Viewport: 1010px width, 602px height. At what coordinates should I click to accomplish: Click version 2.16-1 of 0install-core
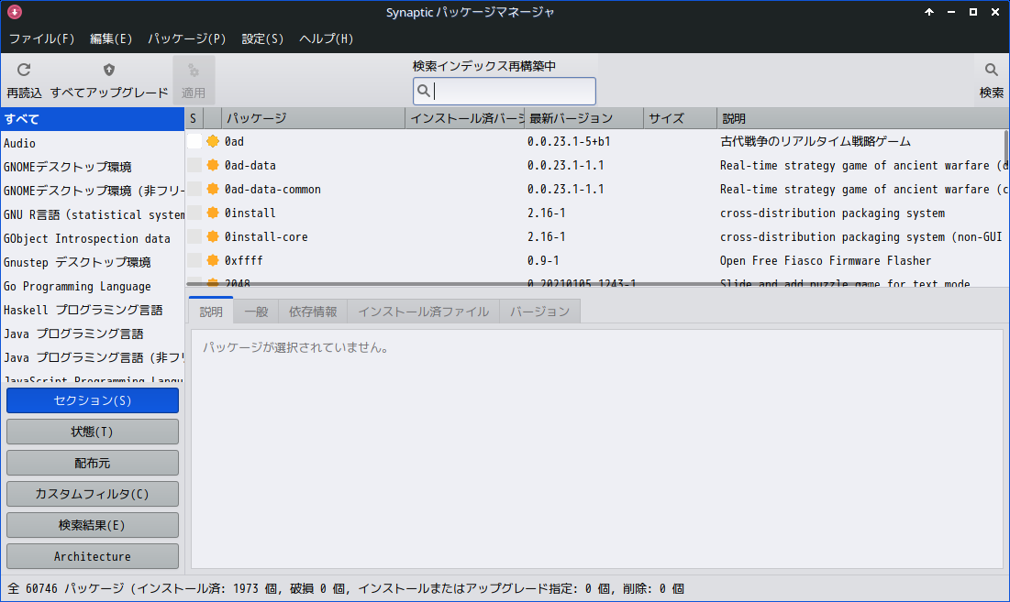(x=546, y=236)
